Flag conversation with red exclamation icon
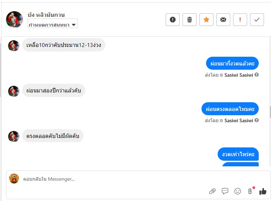This screenshot has width=271, height=201. pos(240,20)
